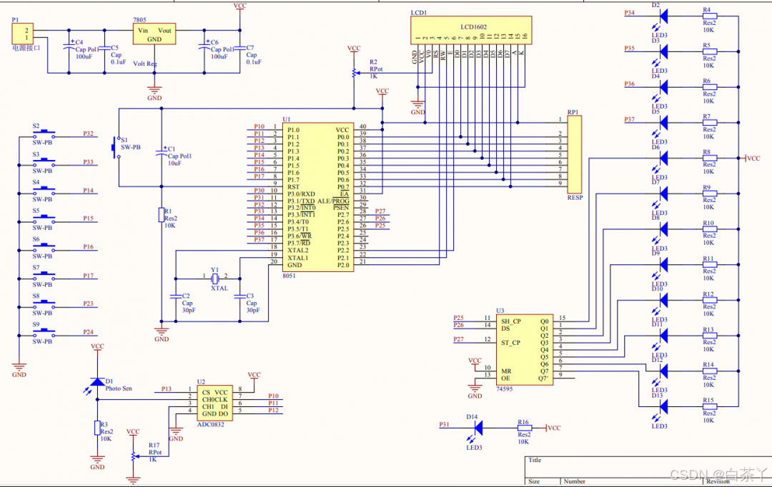This screenshot has width=772, height=487.
Task: Click P27 label at 74595 ST_CP pin
Action: point(458,339)
